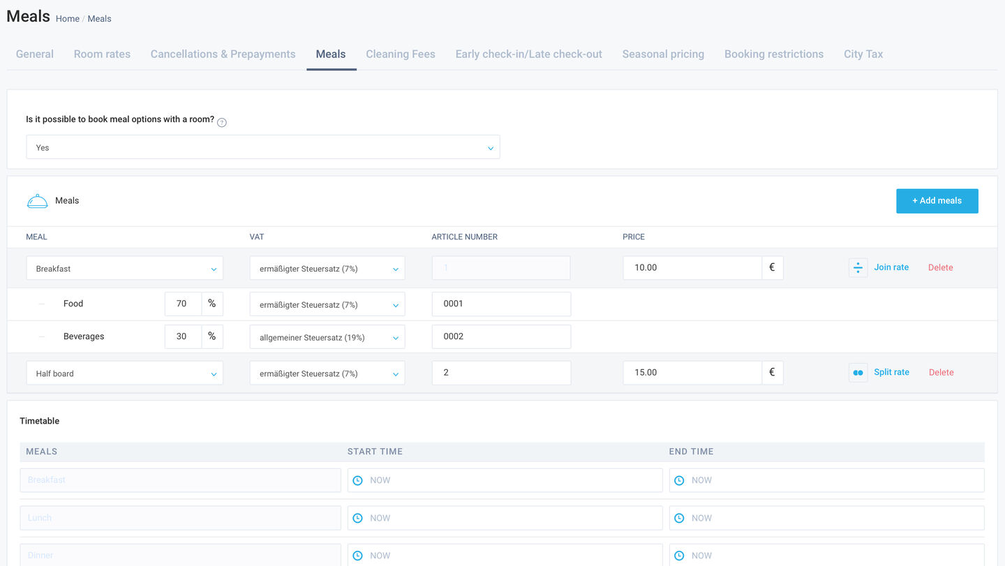Switch to the General tab
Viewport: 1005px width, 566px height.
pyautogui.click(x=35, y=54)
